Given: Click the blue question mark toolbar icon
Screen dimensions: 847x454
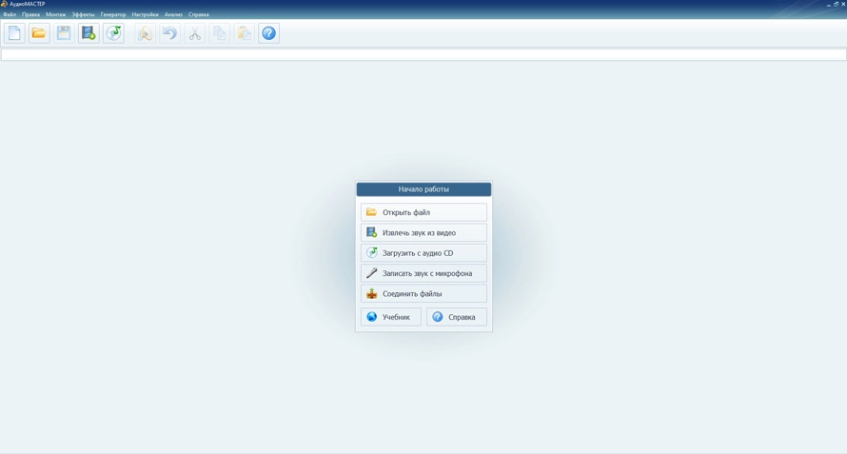Looking at the screenshot, I should tap(268, 33).
